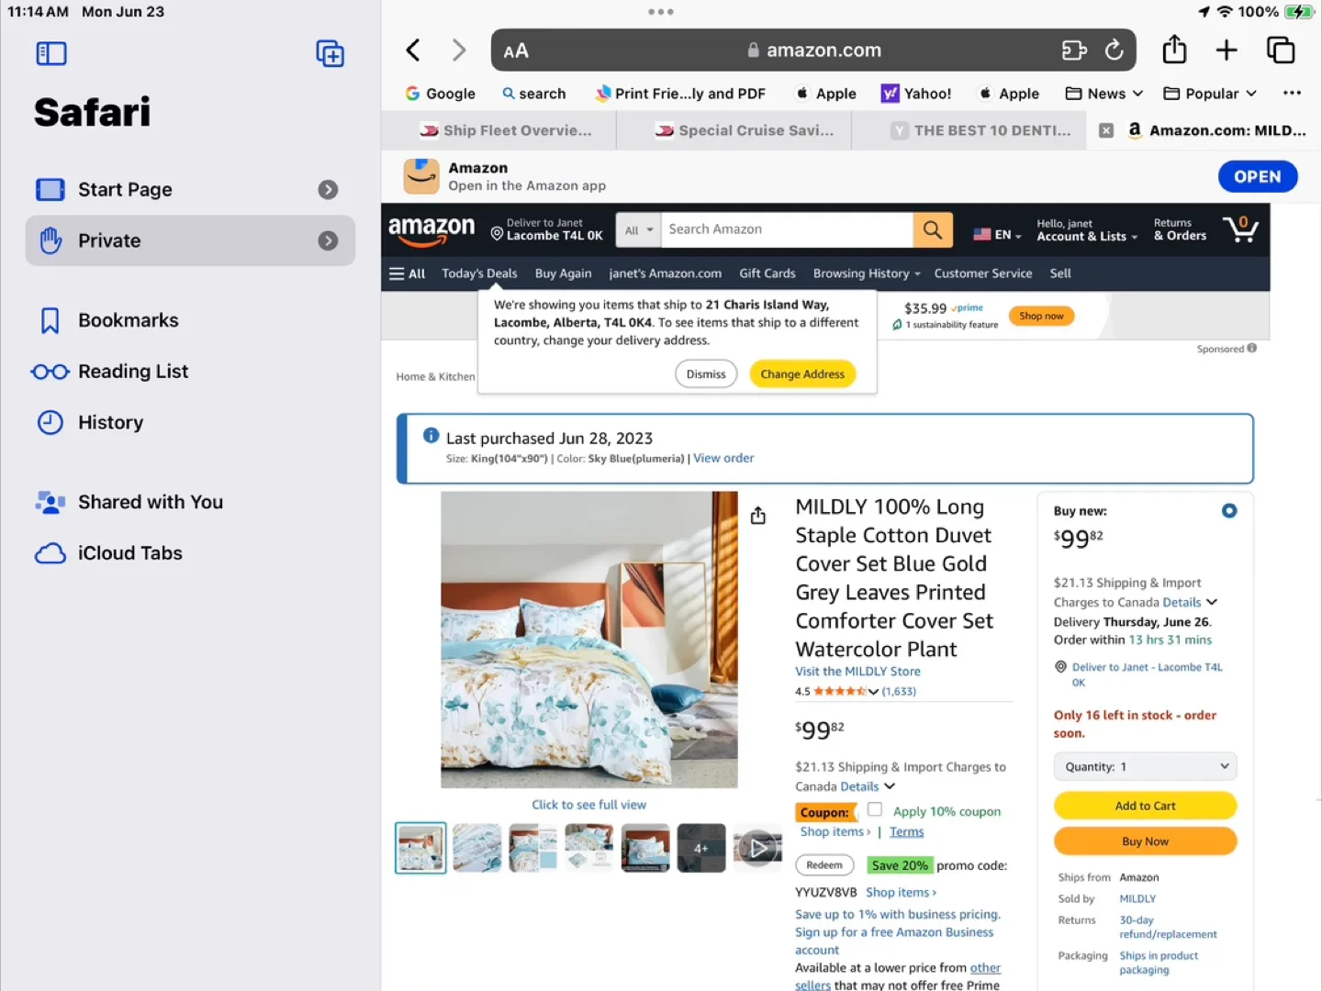Open the Google favorite bookmark

pos(441,94)
